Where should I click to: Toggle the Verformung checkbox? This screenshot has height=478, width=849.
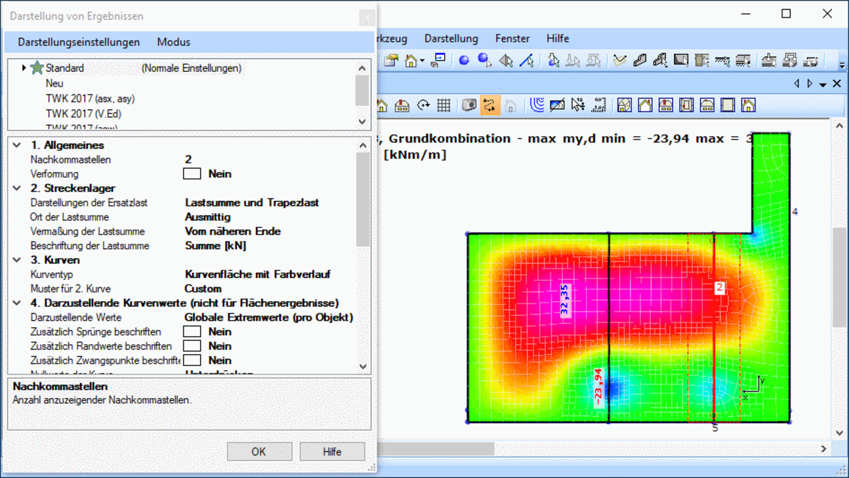coord(192,174)
